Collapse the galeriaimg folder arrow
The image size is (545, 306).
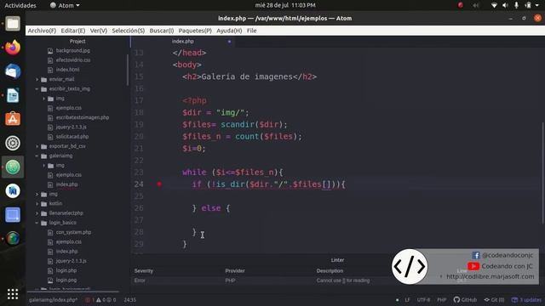click(37, 156)
